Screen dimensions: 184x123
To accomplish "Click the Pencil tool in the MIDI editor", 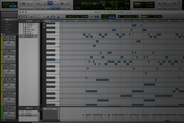I will [63, 17].
